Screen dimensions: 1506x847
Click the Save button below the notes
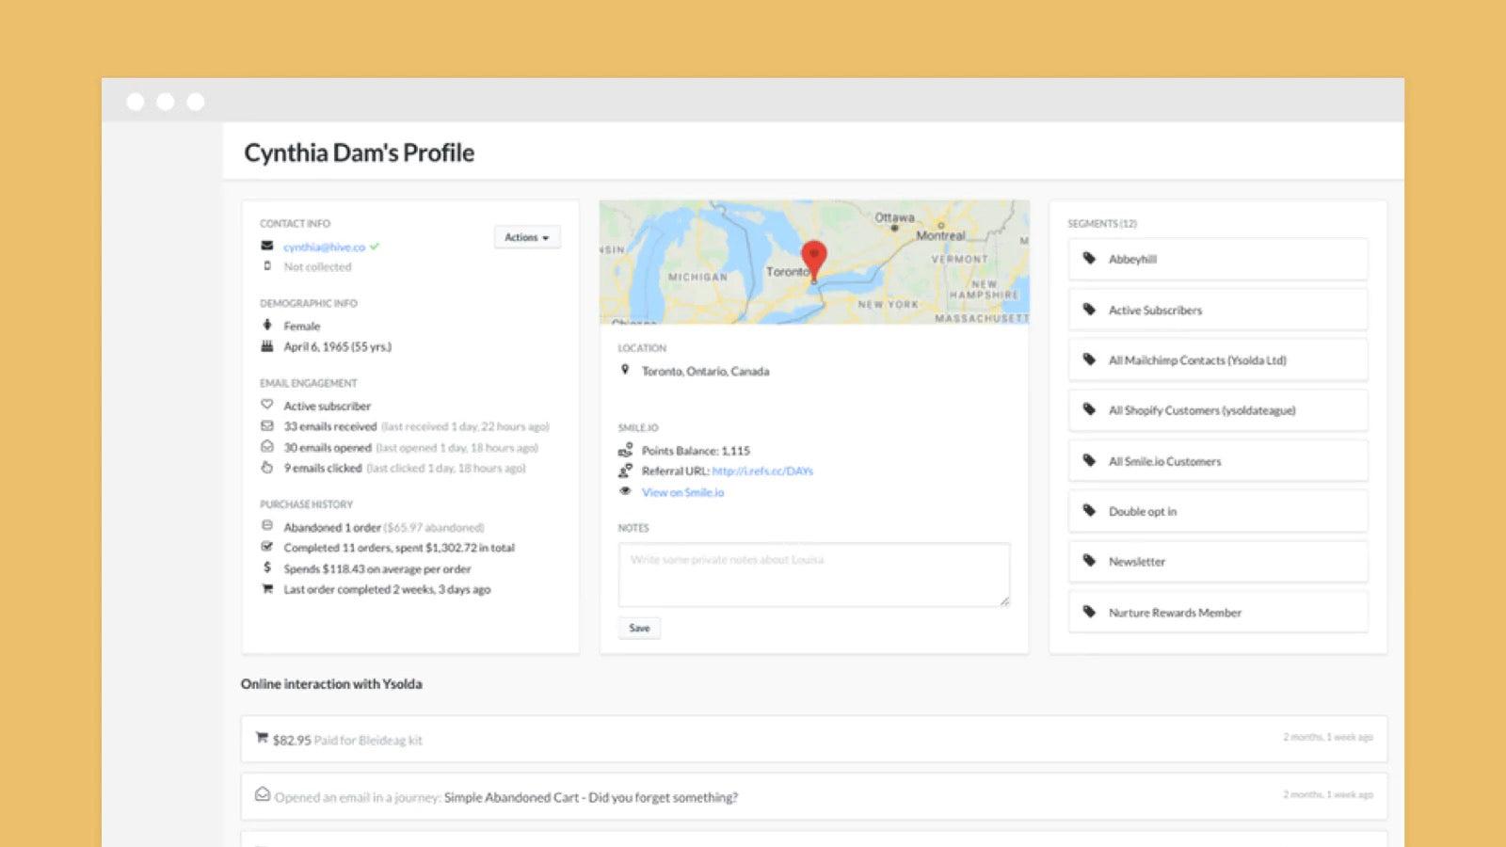pos(639,628)
